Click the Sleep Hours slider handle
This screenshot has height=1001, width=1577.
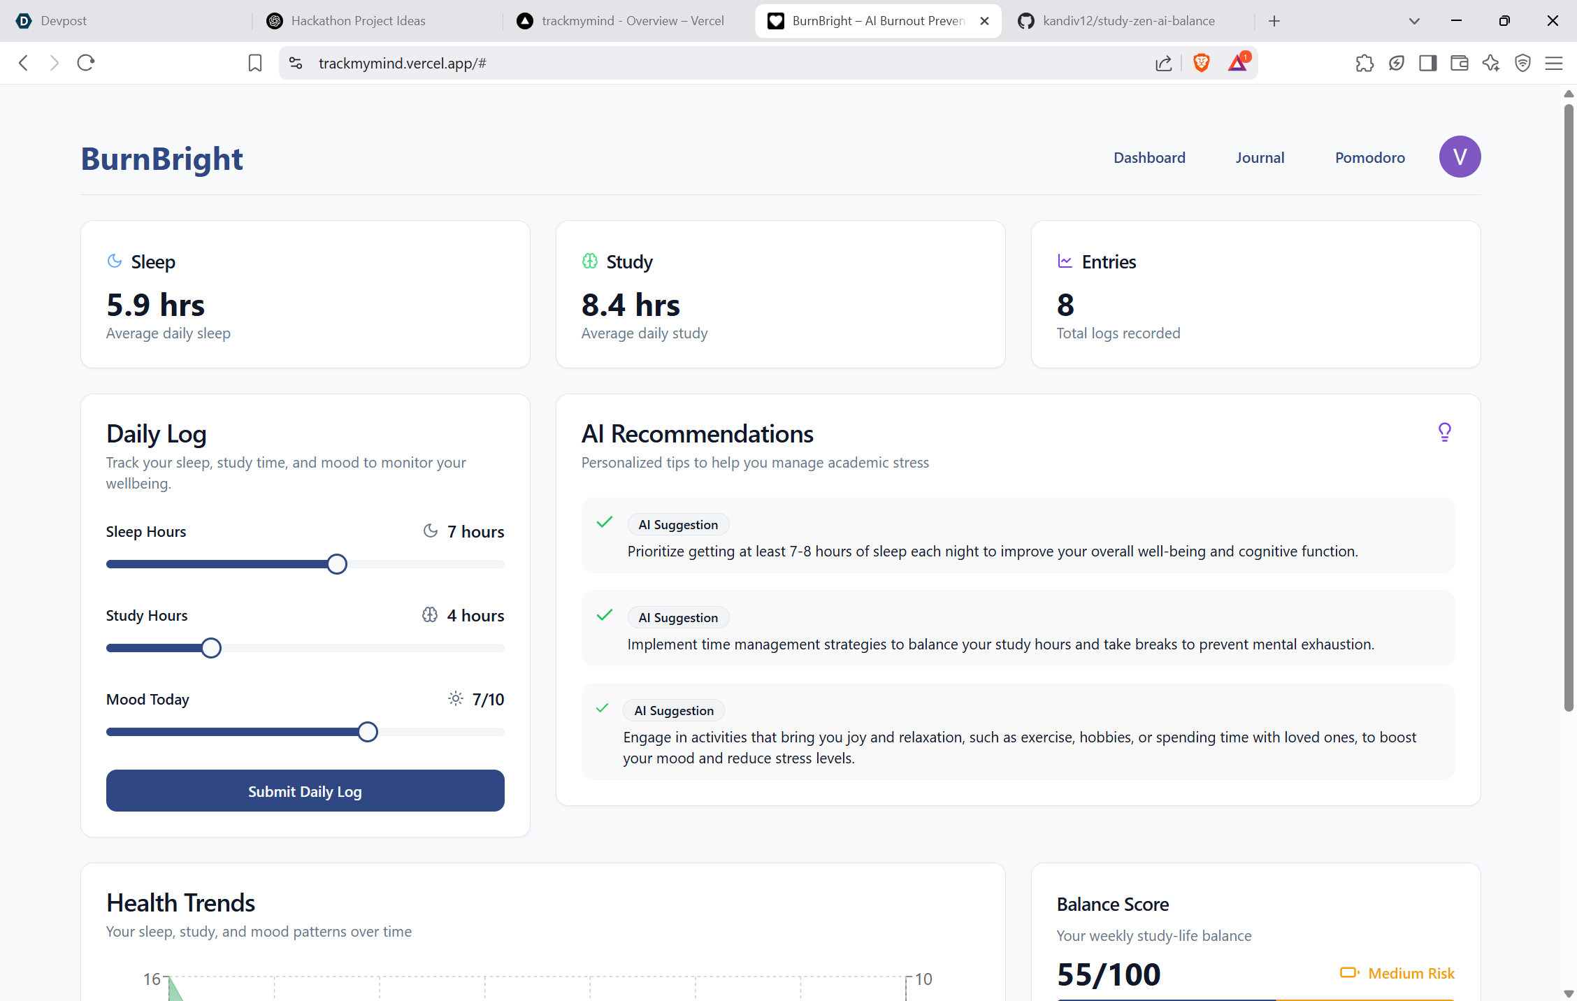(337, 564)
